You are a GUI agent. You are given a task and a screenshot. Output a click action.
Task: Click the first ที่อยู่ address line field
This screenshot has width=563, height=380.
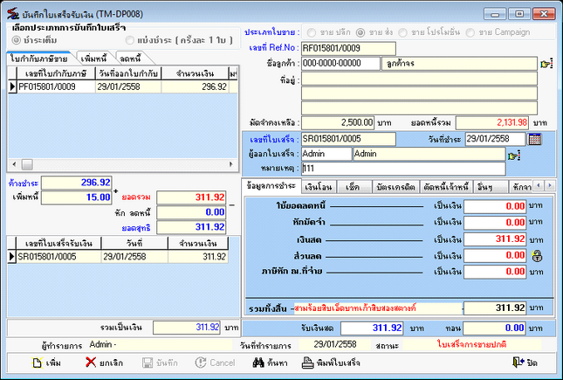coord(419,79)
